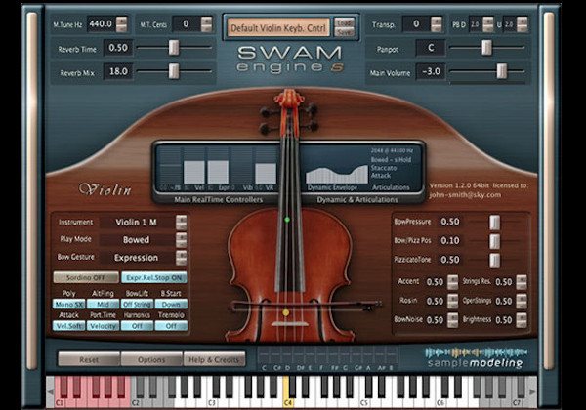The width and height of the screenshot is (586, 410).
Task: Click the green dot on violin fingerboard
Action: click(x=287, y=220)
